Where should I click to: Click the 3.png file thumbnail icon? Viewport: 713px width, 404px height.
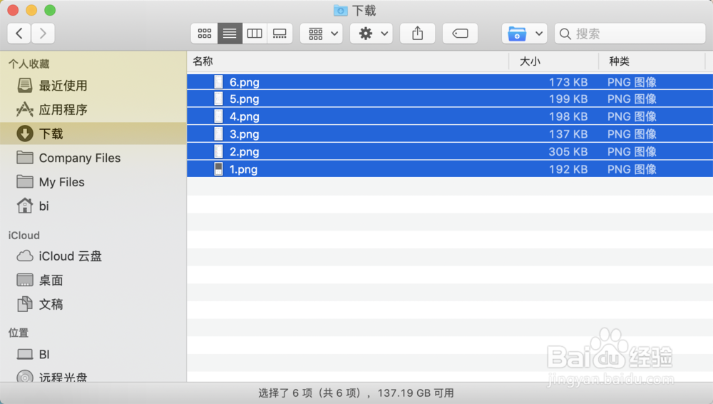219,134
